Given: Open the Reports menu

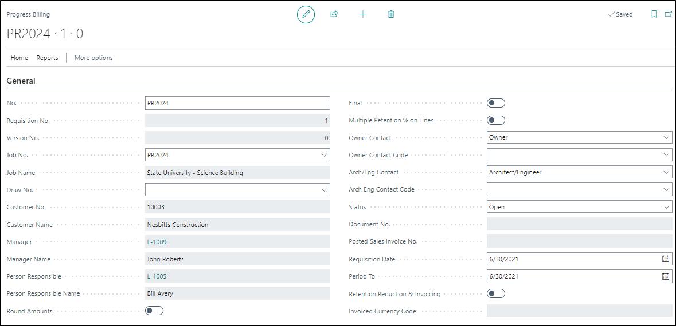Looking at the screenshot, I should pos(47,58).
